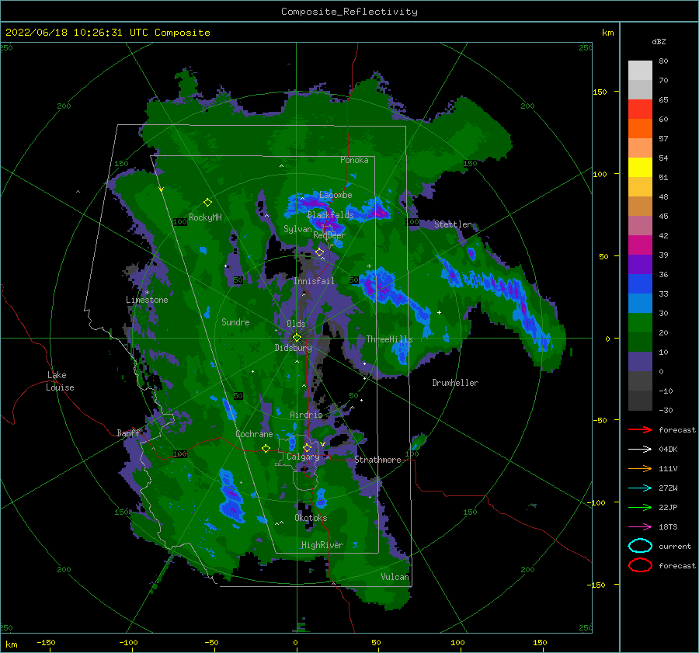Click the Drumheller label
Viewport: 699px width, 653px height.
click(x=455, y=383)
